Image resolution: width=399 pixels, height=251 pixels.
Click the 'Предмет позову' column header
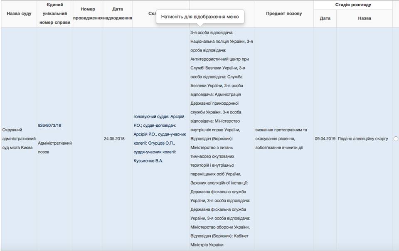coord(284,14)
